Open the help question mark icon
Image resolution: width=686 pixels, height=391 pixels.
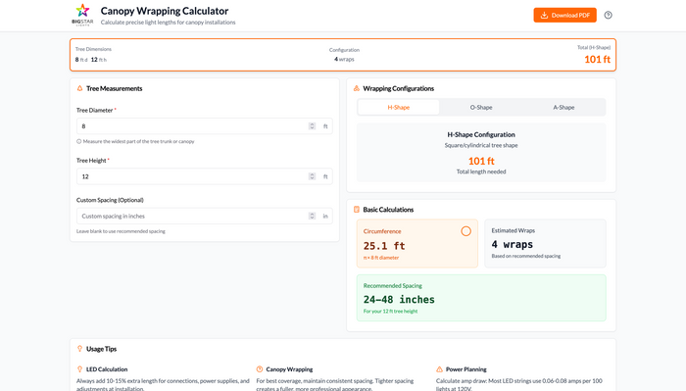609,15
